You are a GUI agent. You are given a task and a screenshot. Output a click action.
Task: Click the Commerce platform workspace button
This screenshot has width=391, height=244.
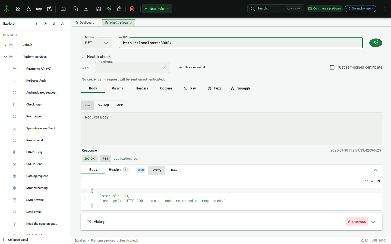tap(325, 9)
